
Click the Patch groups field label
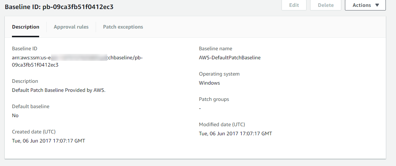(x=214, y=99)
